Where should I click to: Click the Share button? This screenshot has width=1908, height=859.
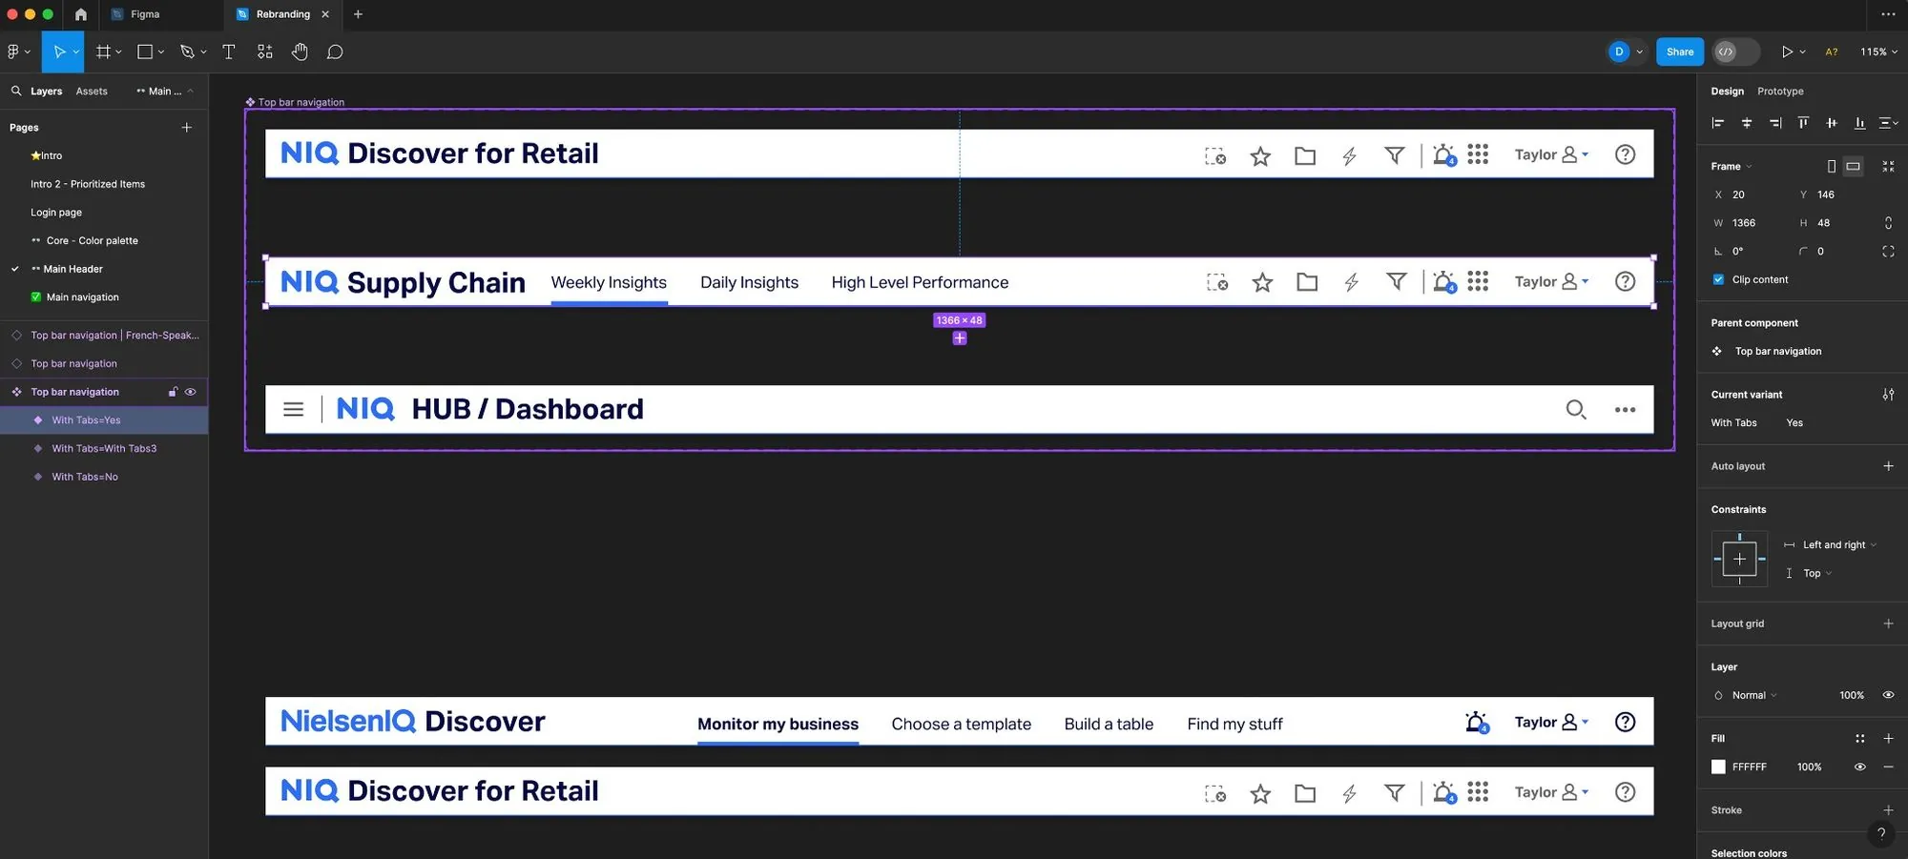pos(1680,51)
